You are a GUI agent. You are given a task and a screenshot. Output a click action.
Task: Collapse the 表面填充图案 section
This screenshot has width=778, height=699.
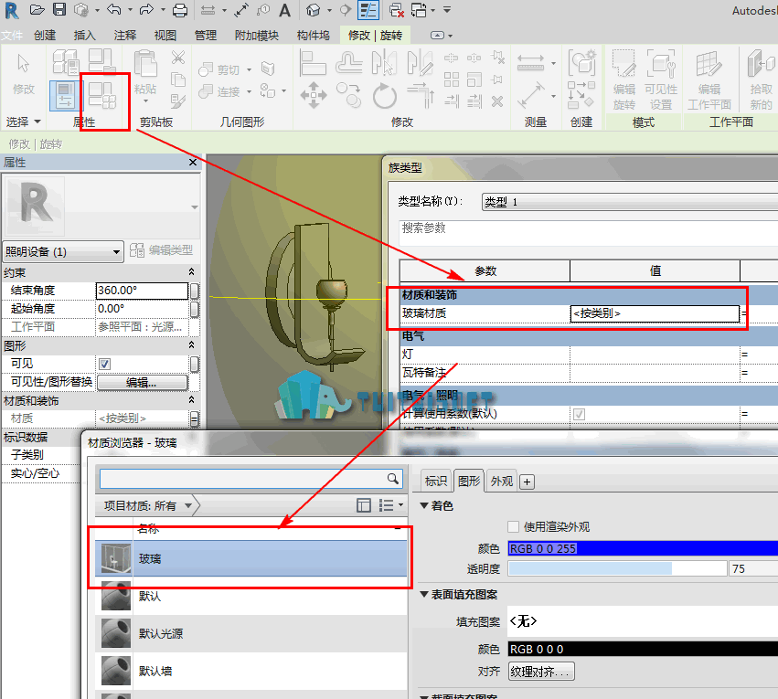[424, 595]
